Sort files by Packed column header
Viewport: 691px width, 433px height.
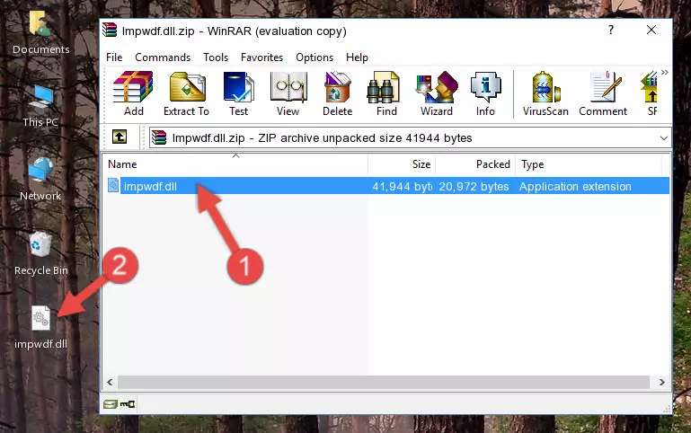coord(475,164)
